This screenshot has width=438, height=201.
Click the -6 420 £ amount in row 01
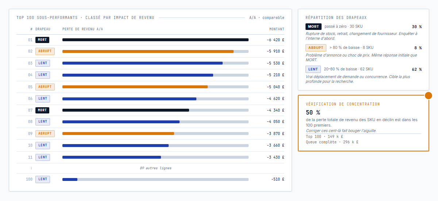(x=275, y=40)
